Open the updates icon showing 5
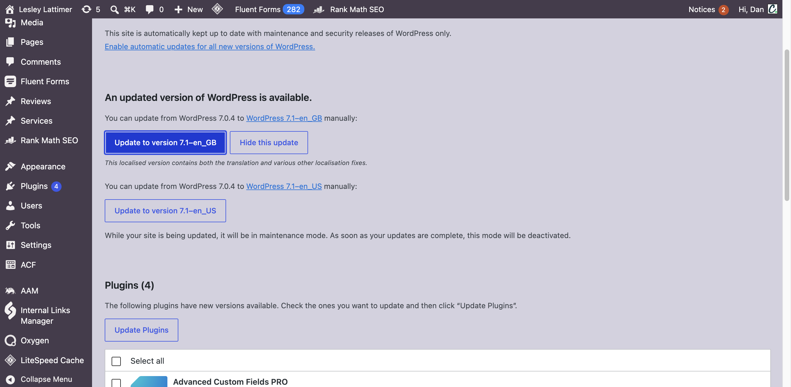Screen dimensions: 791x387 [86, 9]
